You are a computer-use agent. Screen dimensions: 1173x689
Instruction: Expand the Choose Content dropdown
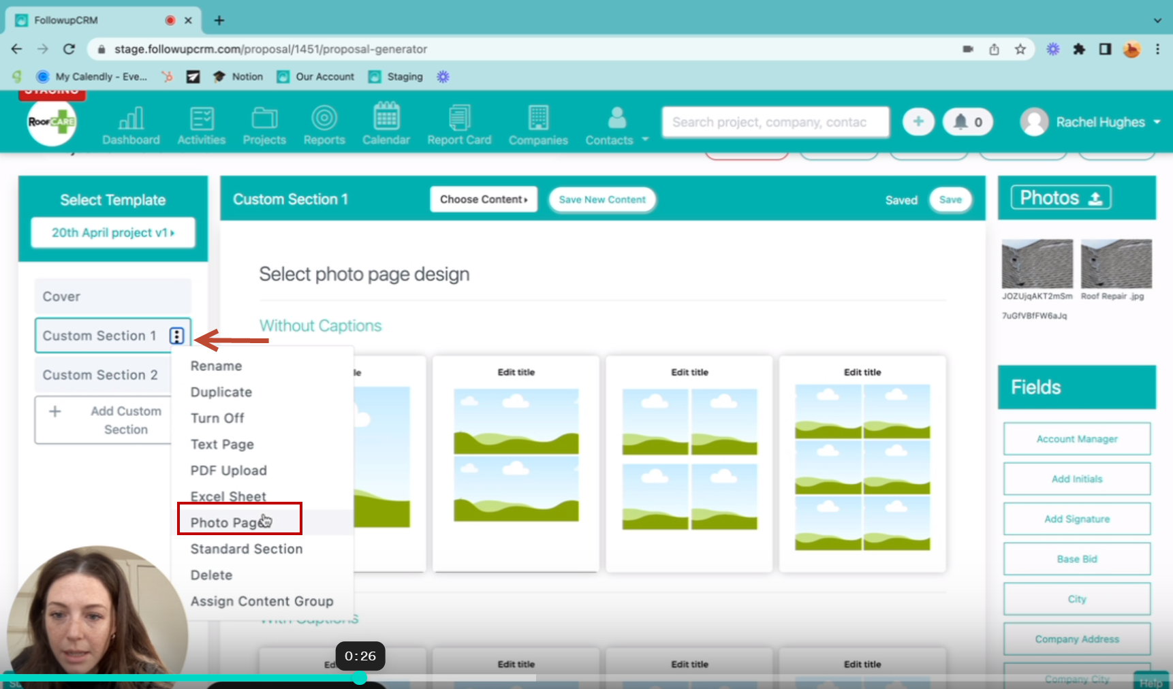click(x=483, y=199)
